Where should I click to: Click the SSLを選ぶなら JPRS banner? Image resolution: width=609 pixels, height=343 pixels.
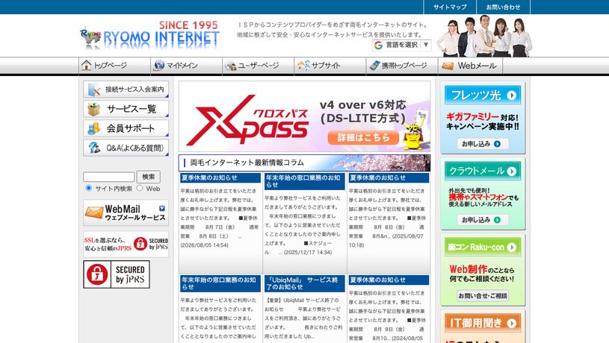(x=126, y=244)
